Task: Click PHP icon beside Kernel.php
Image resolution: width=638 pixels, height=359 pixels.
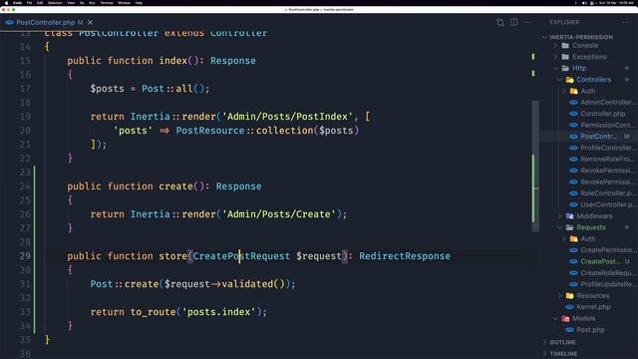Action: 569,307
